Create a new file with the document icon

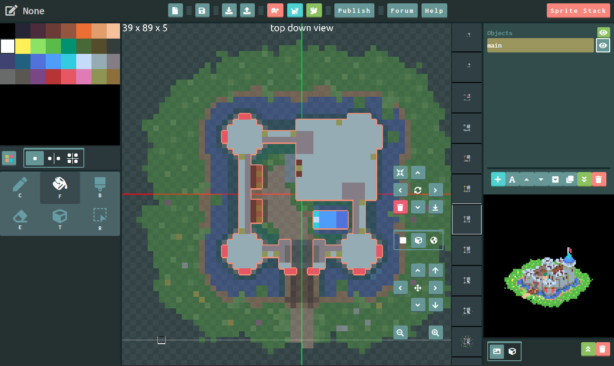175,10
